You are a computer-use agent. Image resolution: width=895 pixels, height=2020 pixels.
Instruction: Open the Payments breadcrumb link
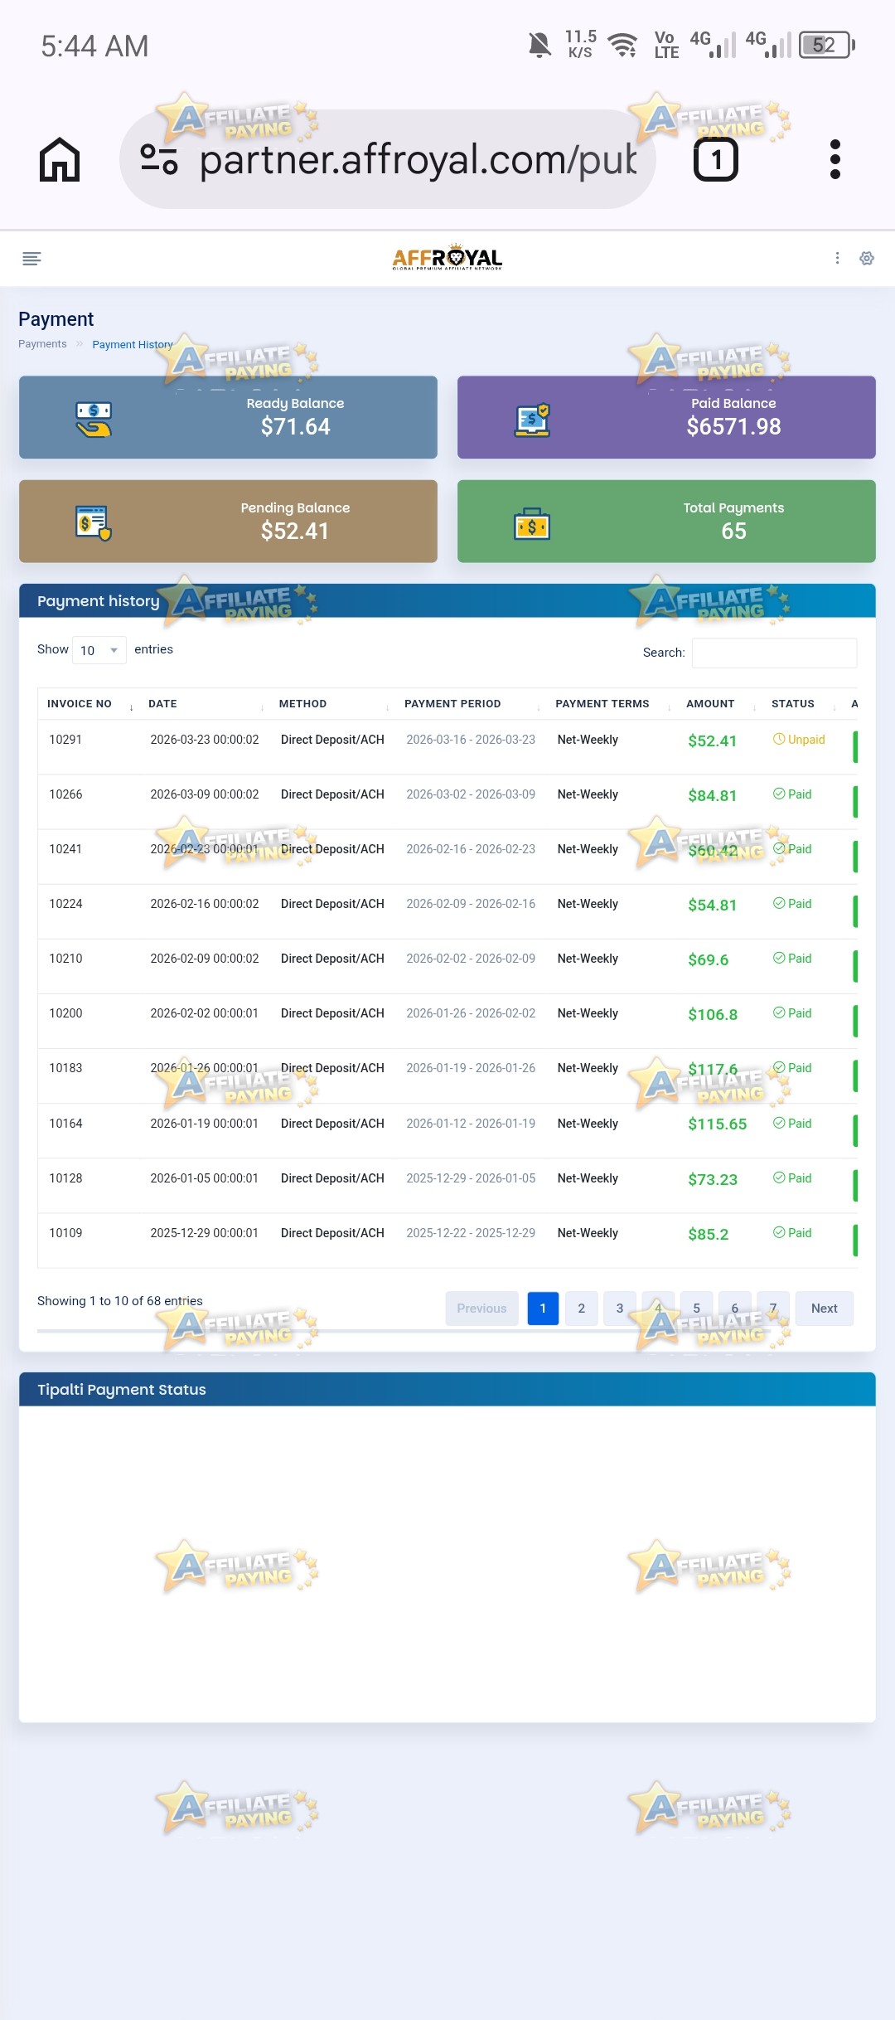point(42,344)
